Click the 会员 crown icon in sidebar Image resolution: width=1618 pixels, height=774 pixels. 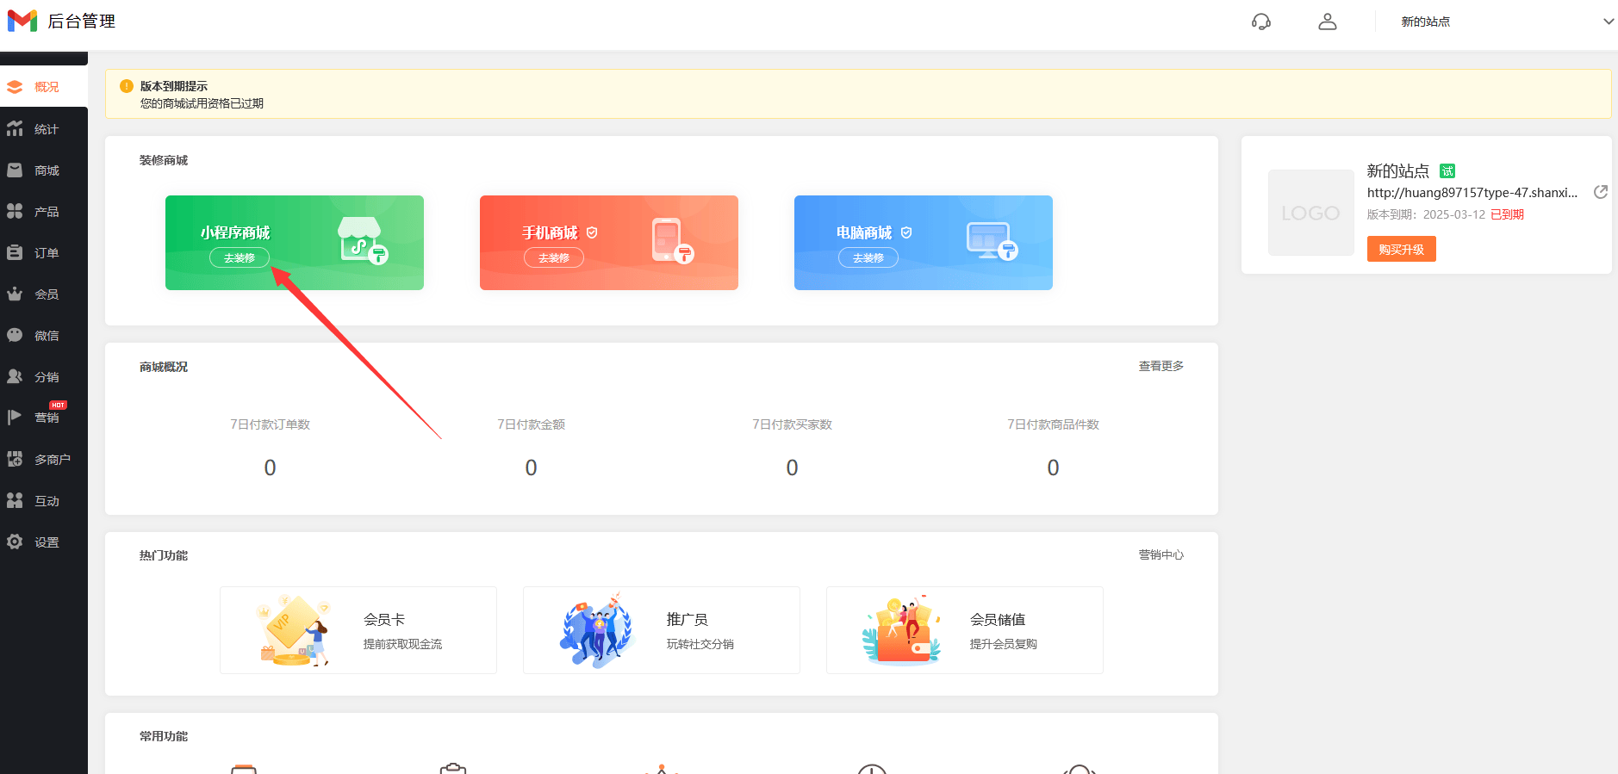[15, 294]
